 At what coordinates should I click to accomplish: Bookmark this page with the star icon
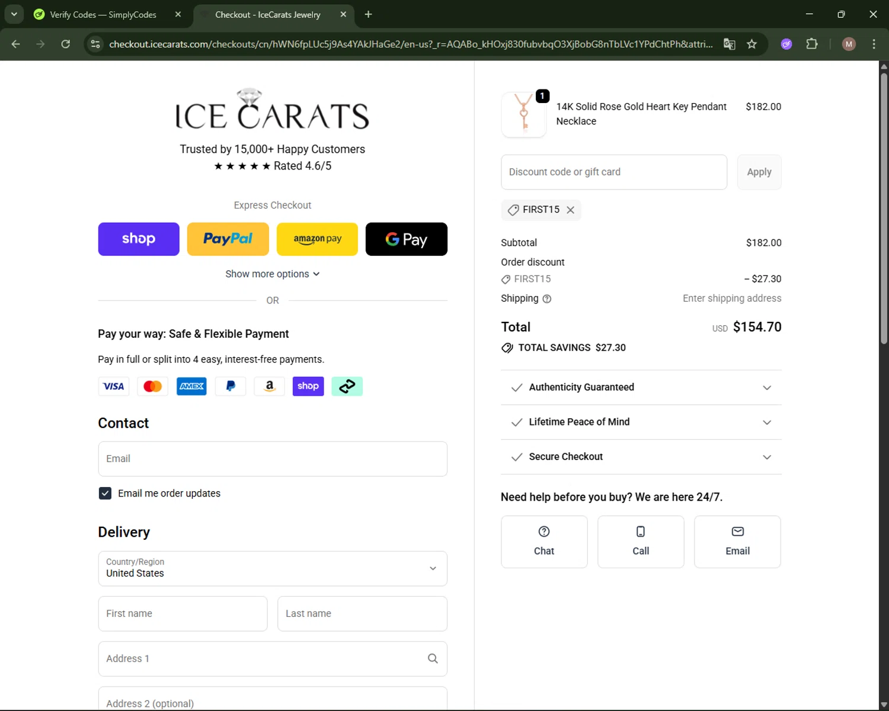[x=752, y=44]
